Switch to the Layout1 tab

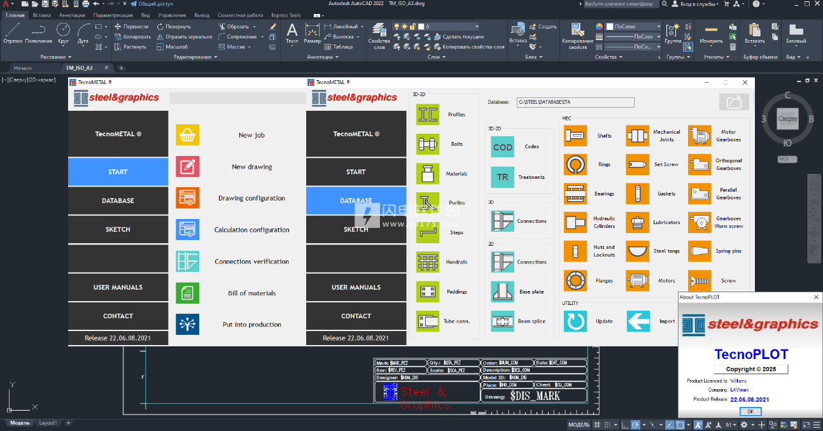coord(48,423)
